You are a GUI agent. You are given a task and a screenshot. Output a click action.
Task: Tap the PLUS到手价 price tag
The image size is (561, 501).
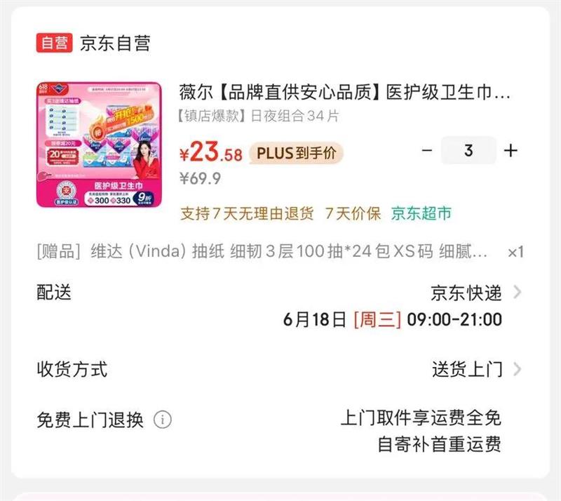coord(296,153)
